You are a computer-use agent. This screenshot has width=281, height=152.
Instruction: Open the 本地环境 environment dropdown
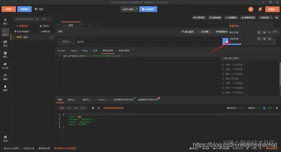point(266,18)
